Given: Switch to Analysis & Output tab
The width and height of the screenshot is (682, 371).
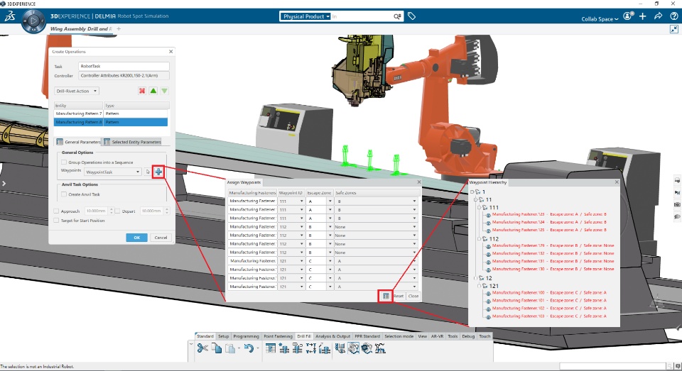Looking at the screenshot, I should [x=332, y=336].
